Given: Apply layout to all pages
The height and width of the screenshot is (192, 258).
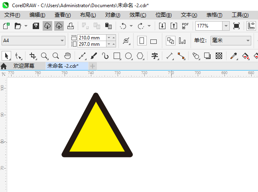Looking at the screenshot, I should [x=171, y=41].
